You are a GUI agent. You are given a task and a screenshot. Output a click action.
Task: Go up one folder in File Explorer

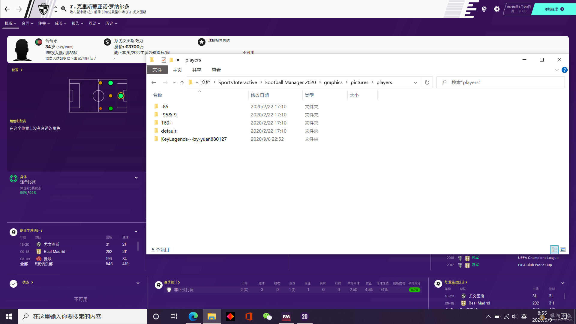pyautogui.click(x=182, y=82)
